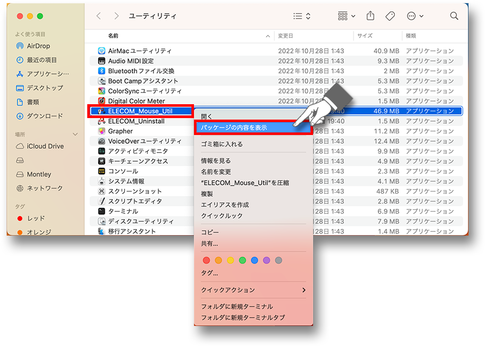Go back with the left chevron
The height and width of the screenshot is (347, 486).
[x=99, y=16]
